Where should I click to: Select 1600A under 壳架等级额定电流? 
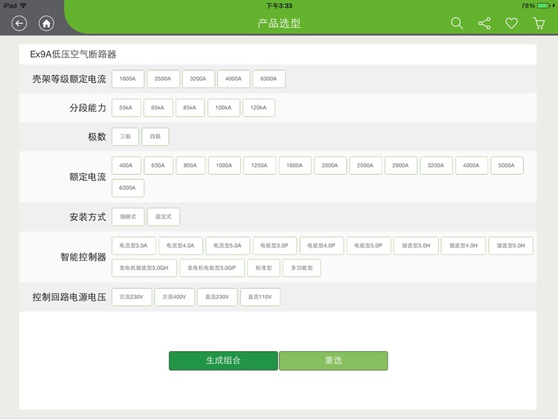[128, 79]
